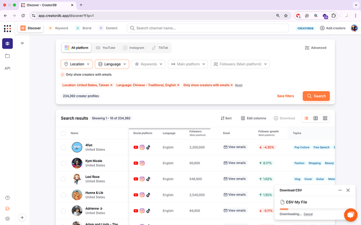Switch to list view layout icon
Screen dimensions: 361x225
[306, 118]
